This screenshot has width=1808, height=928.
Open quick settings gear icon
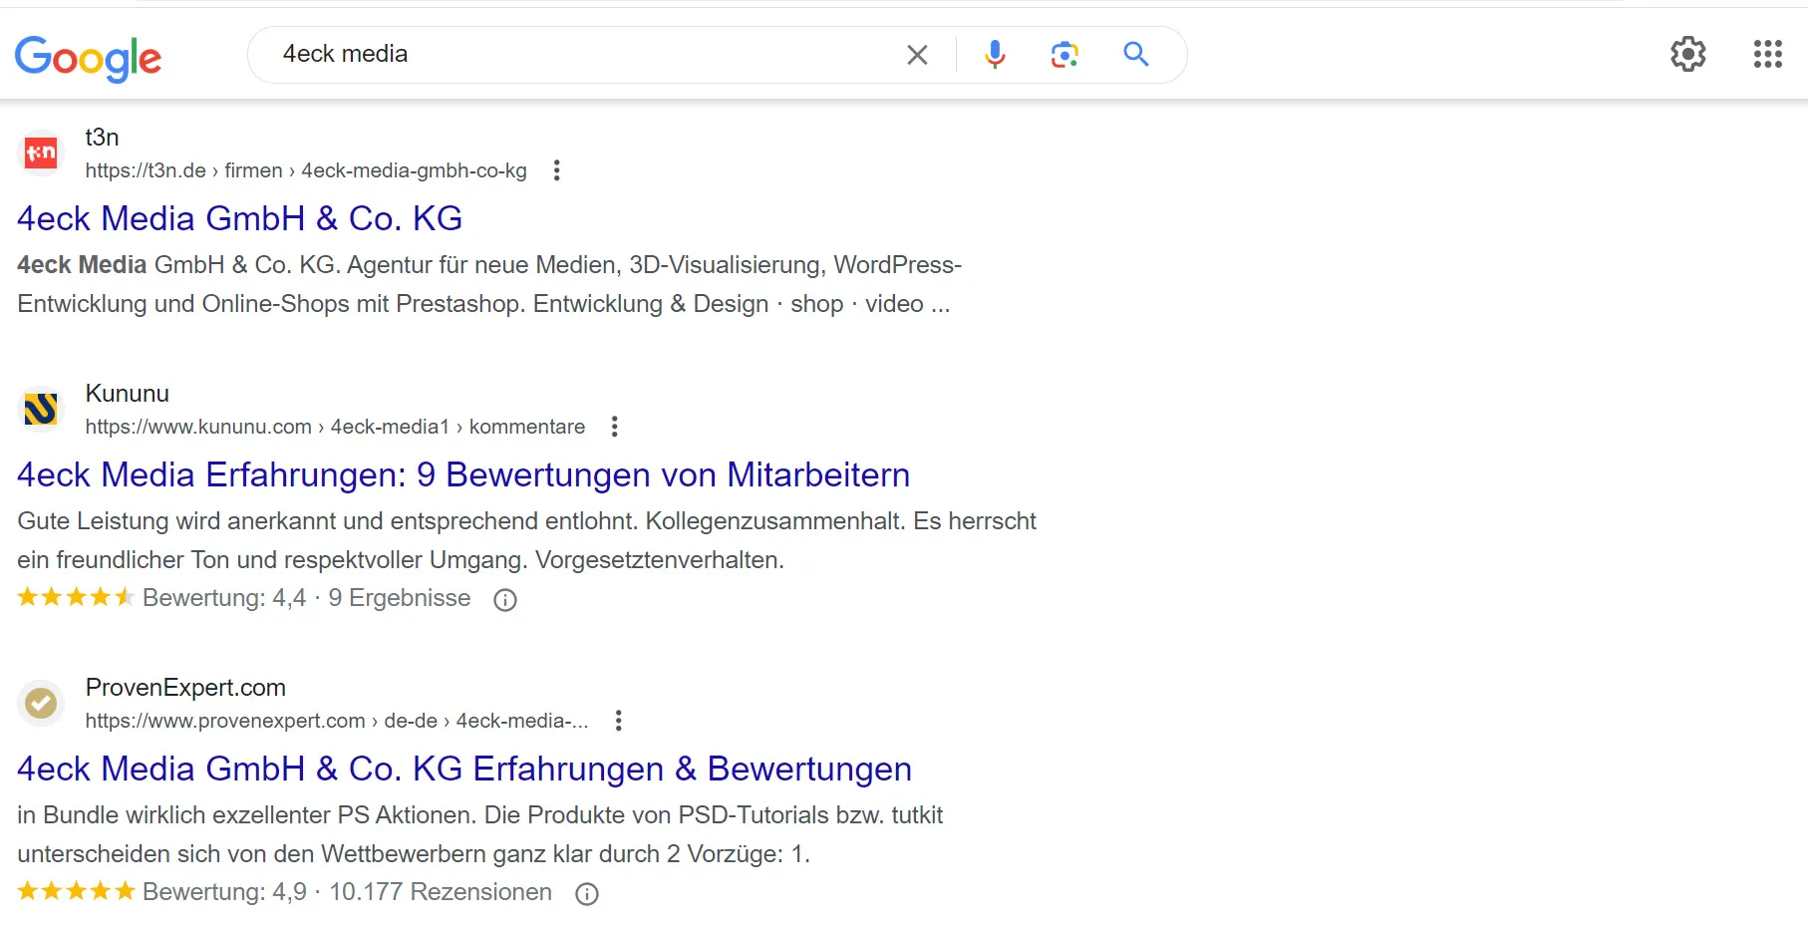1688,54
